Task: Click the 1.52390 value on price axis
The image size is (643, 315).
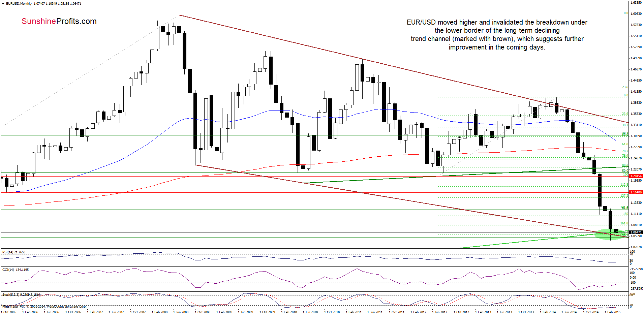Action: pyautogui.click(x=636, y=47)
